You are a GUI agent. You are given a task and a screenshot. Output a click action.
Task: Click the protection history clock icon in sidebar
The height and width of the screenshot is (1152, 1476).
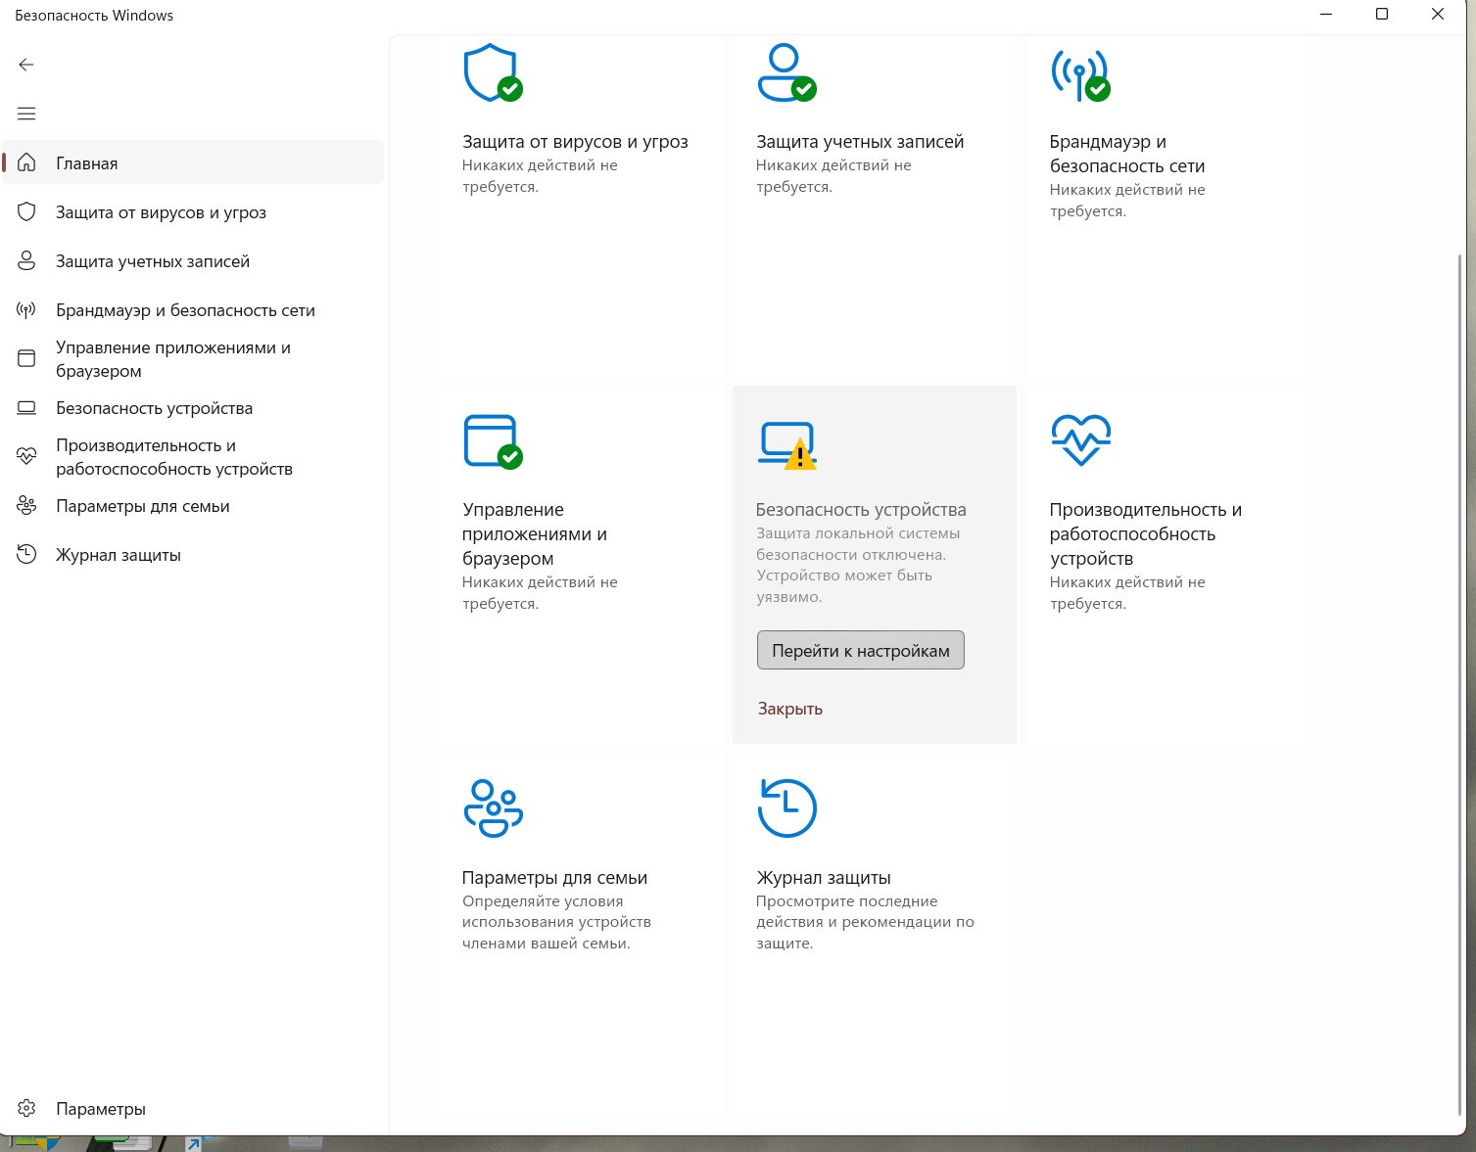[26, 554]
